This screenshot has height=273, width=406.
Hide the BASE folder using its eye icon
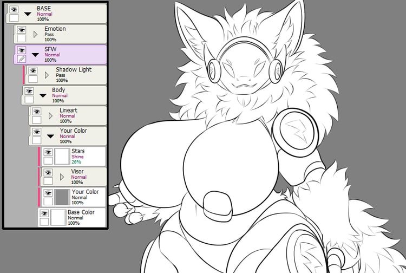click(14, 10)
